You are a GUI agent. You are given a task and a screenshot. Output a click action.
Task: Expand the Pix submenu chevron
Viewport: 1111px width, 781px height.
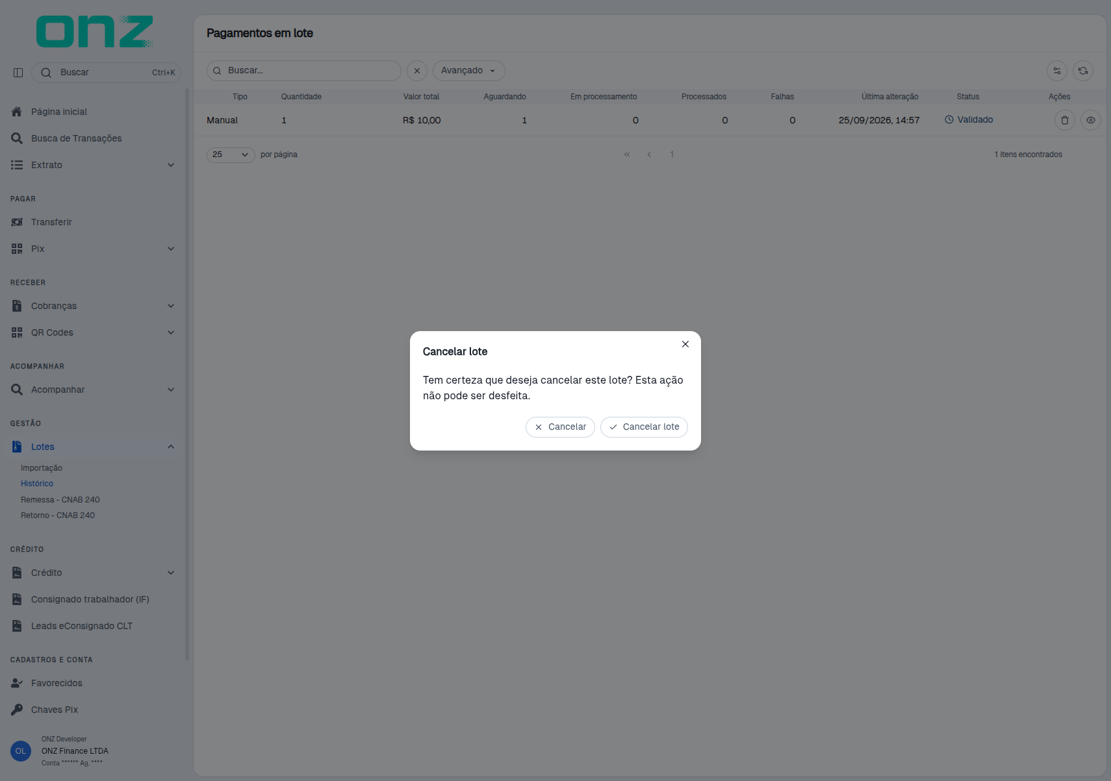171,249
